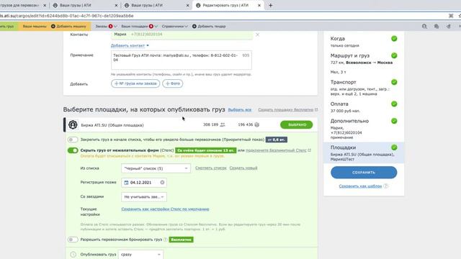The image size is (461, 259).
Task: Open calendar icon in registration date field
Action: coord(126,183)
